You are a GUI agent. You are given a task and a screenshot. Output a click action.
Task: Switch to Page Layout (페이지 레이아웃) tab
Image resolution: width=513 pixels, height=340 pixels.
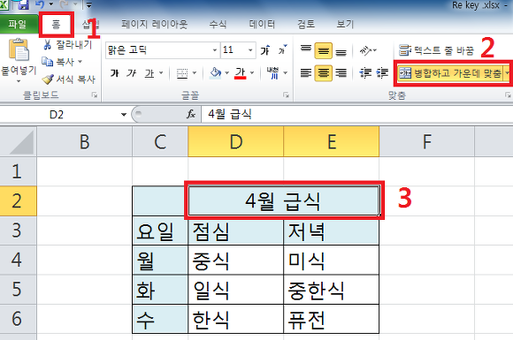pos(155,24)
